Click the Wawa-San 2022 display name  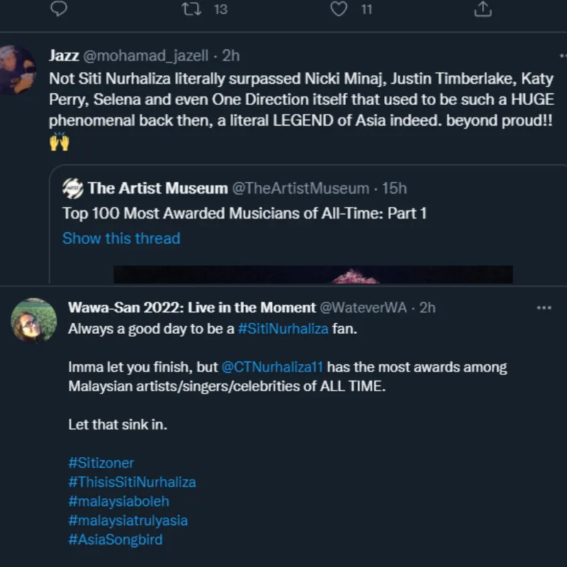(191, 308)
